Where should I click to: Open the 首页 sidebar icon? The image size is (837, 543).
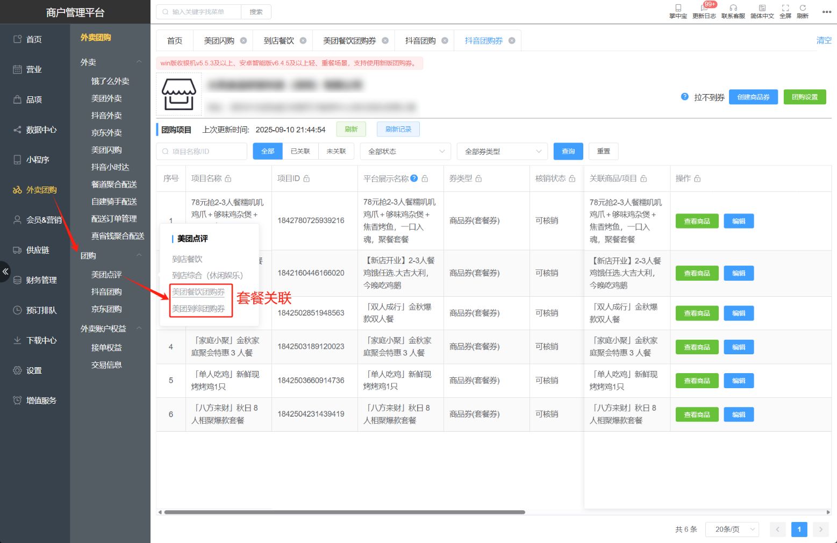click(17, 39)
